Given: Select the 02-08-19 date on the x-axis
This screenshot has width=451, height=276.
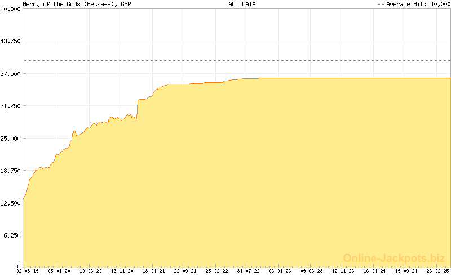Looking at the screenshot, I should coord(28,271).
